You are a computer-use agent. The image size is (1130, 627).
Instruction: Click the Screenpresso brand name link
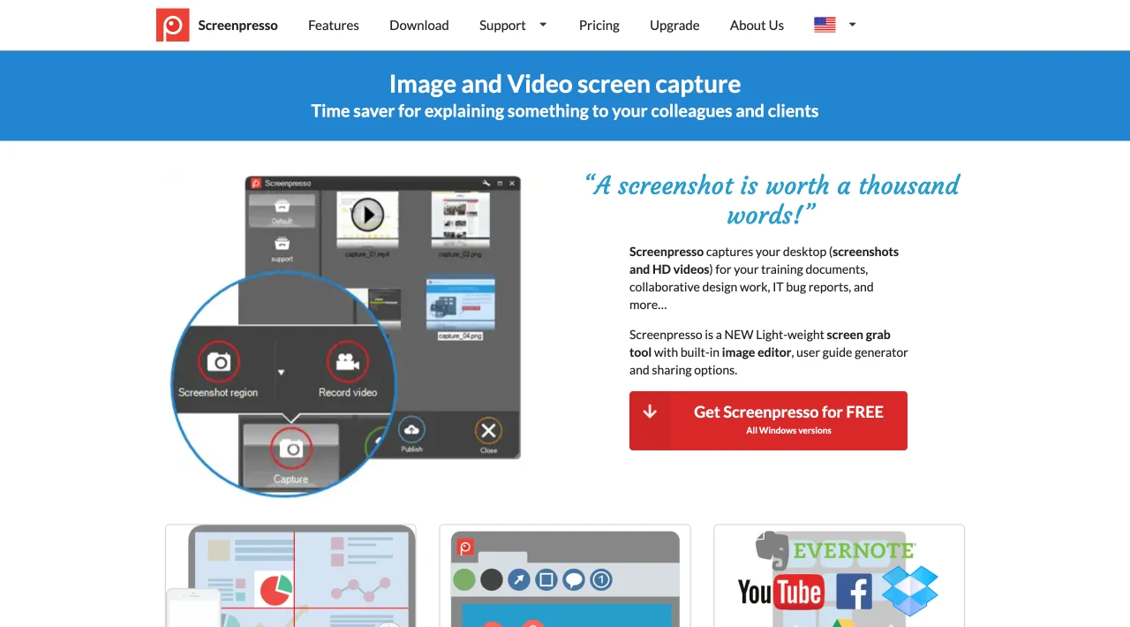pos(237,25)
